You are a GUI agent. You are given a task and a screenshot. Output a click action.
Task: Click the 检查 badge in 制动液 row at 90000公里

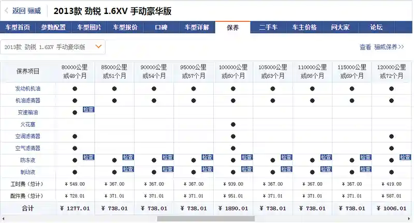point(168,169)
